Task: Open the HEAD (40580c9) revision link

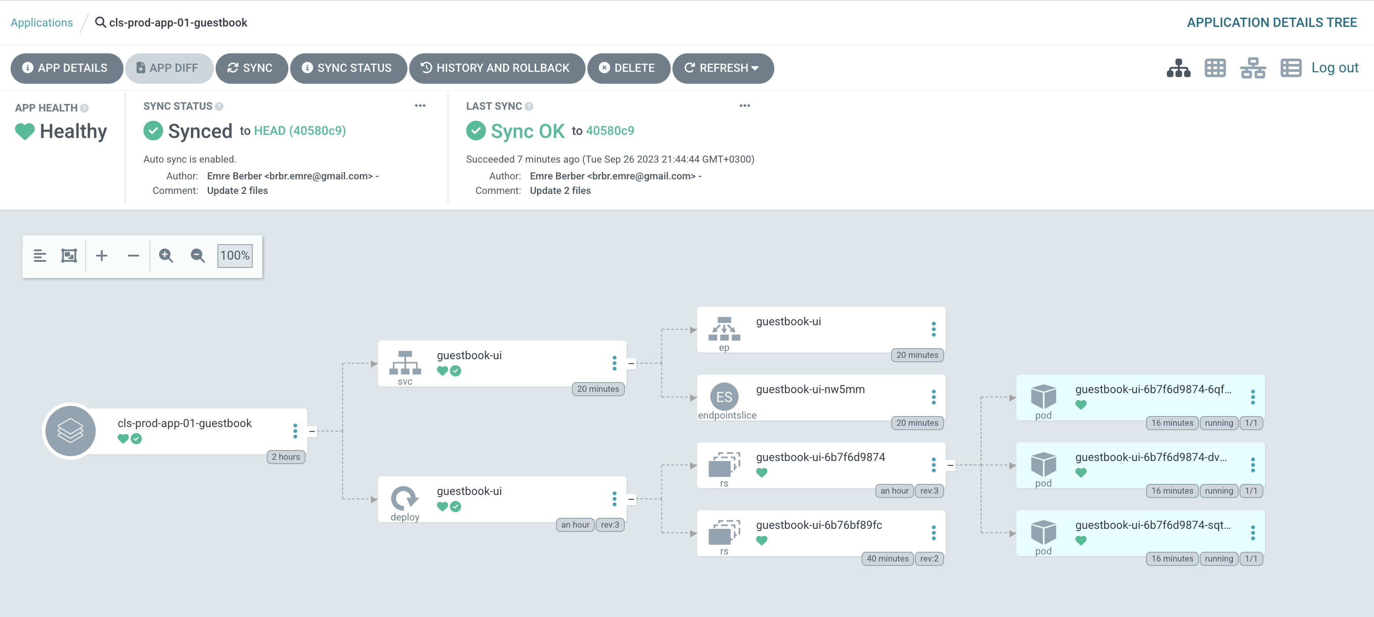Action: [300, 130]
